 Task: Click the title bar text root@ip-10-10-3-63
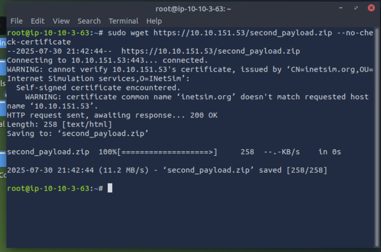pos(193,9)
